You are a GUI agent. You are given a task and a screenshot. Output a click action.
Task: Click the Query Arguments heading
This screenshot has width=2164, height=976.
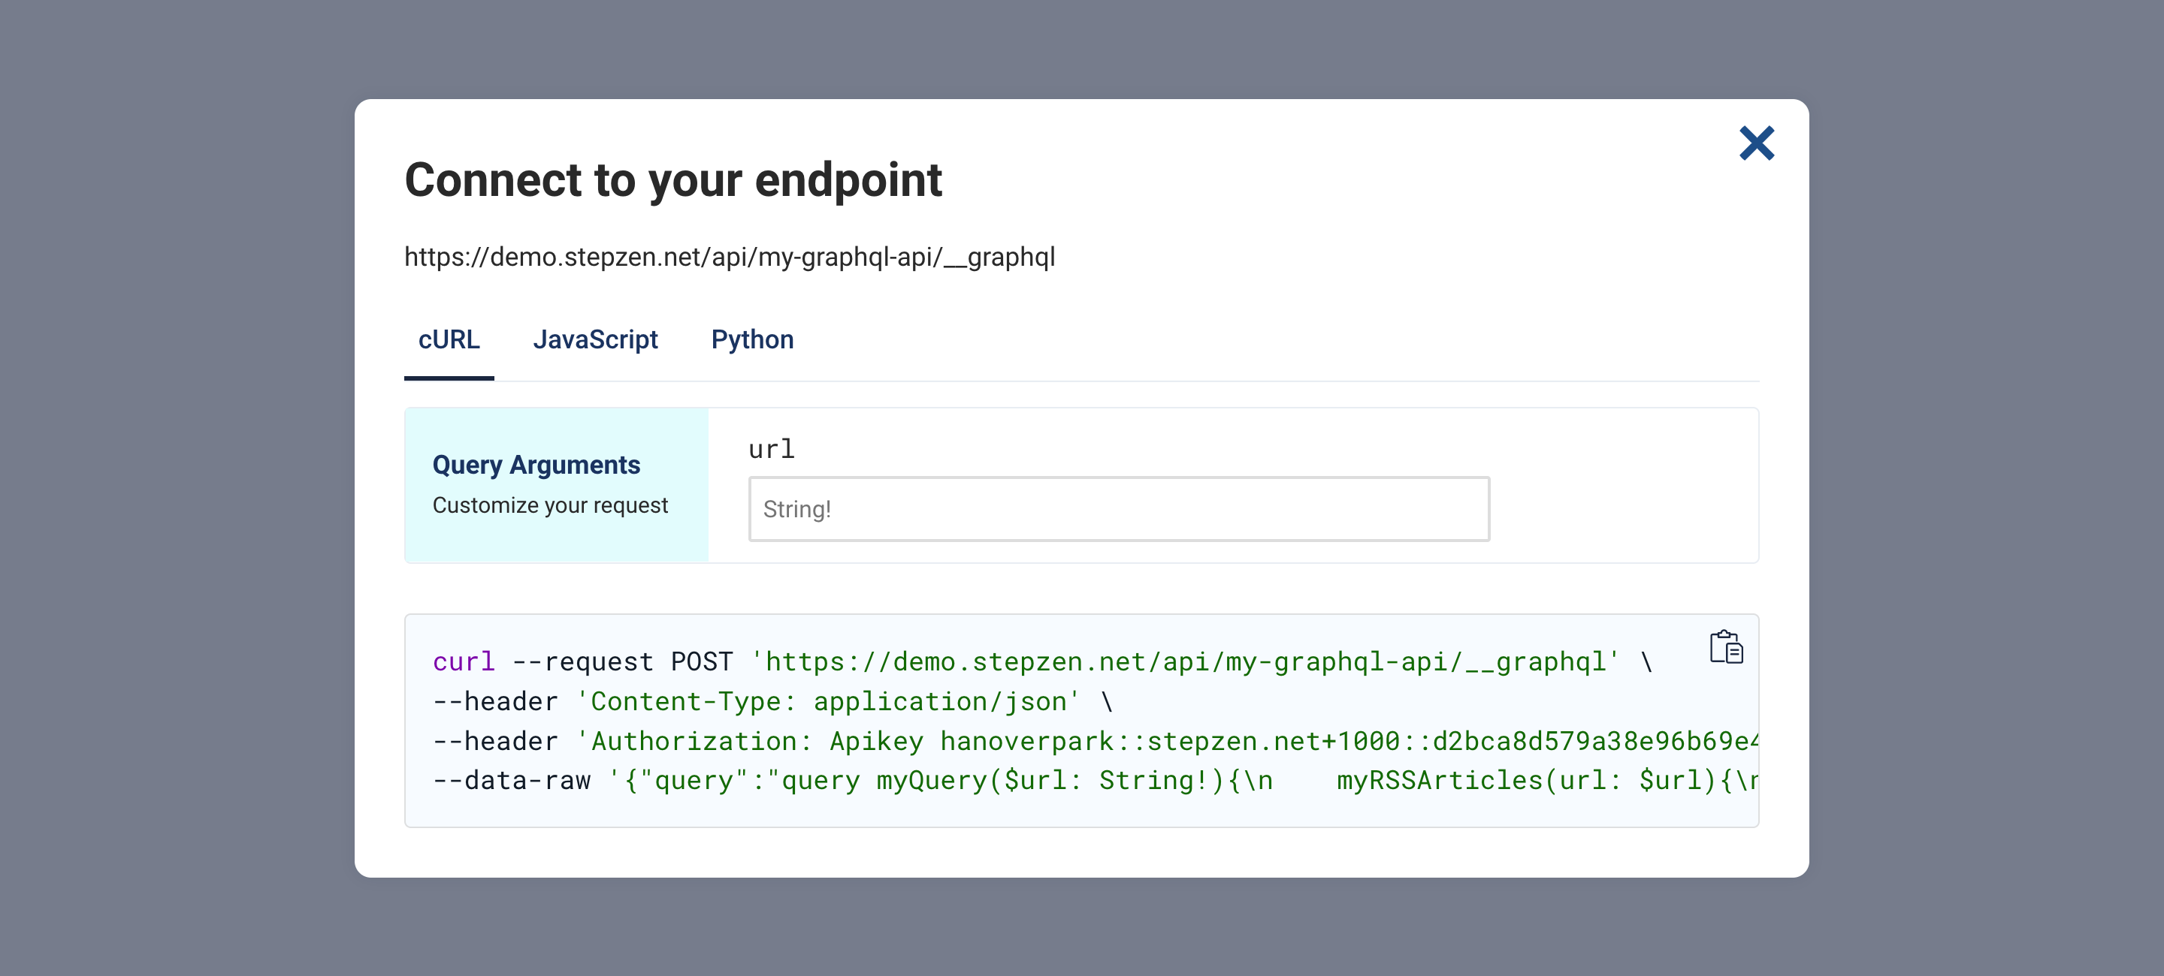(x=536, y=464)
